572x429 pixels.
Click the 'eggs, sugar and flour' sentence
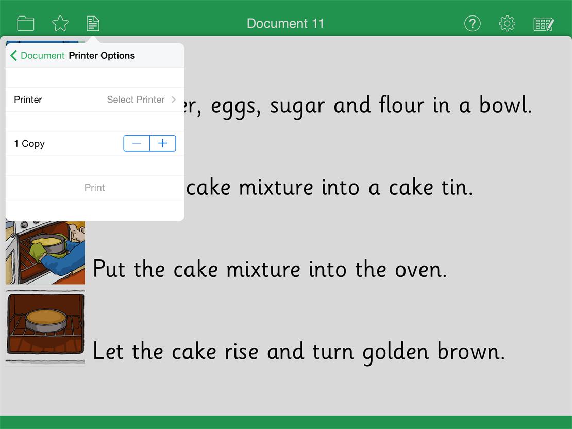(x=358, y=105)
